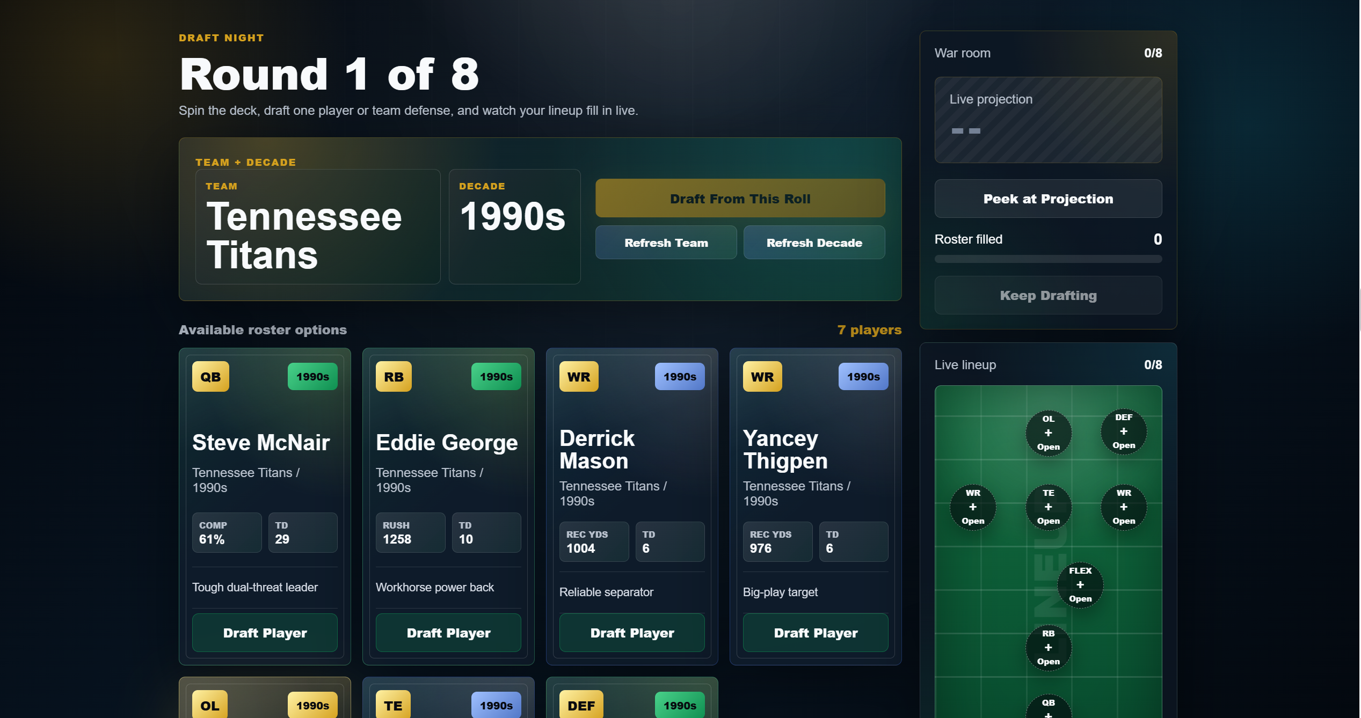Click the WR badge on Yancey Thigpen's card

[762, 377]
